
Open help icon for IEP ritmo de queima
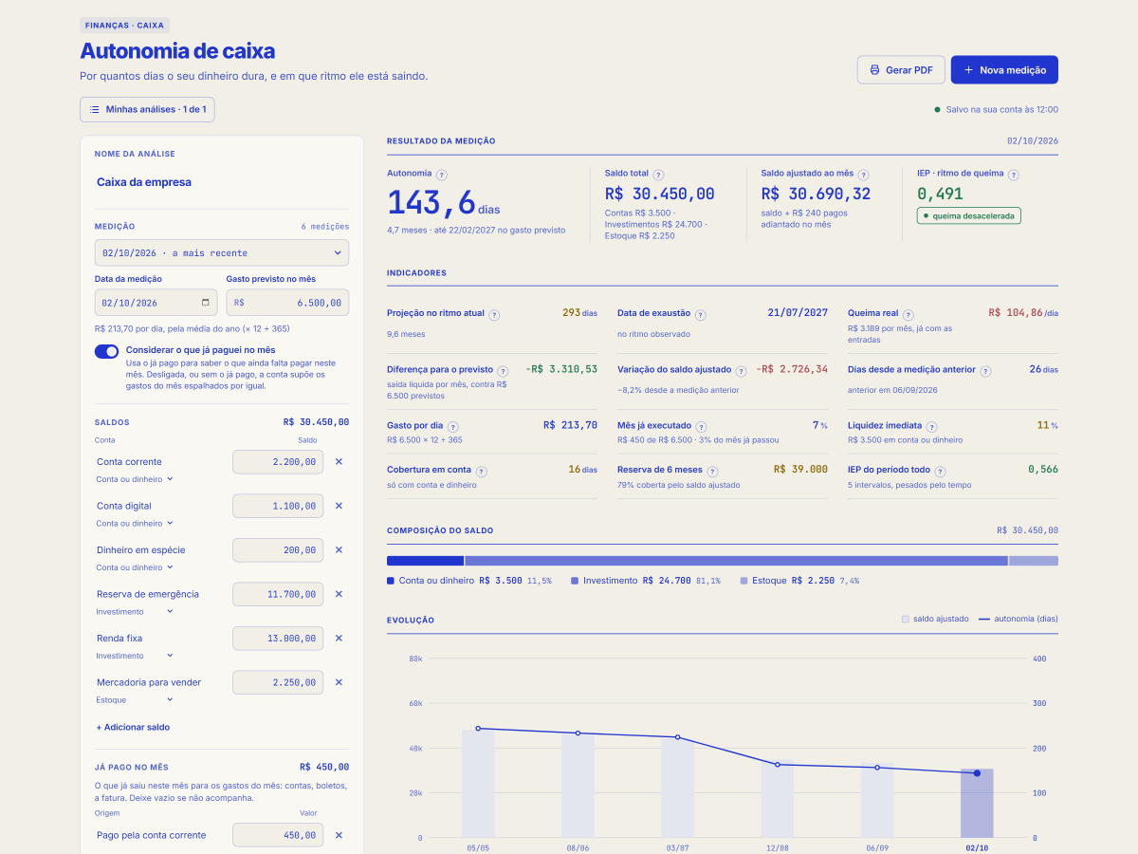(x=1013, y=175)
